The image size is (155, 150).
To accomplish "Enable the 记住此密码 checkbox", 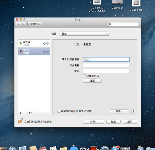I will coord(84,76).
